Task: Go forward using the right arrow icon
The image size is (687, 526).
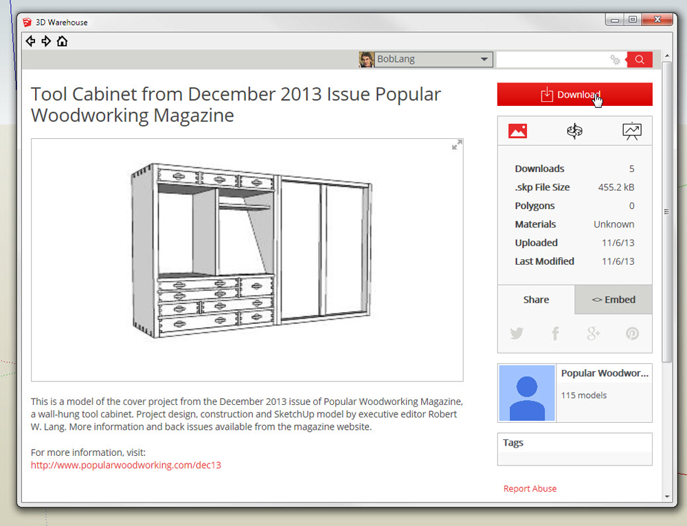Action: [x=46, y=41]
